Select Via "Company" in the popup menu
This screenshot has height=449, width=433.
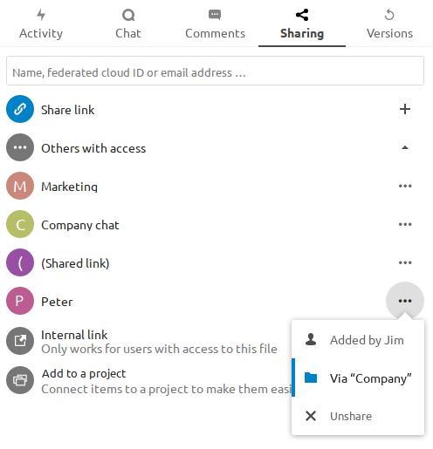click(358, 378)
